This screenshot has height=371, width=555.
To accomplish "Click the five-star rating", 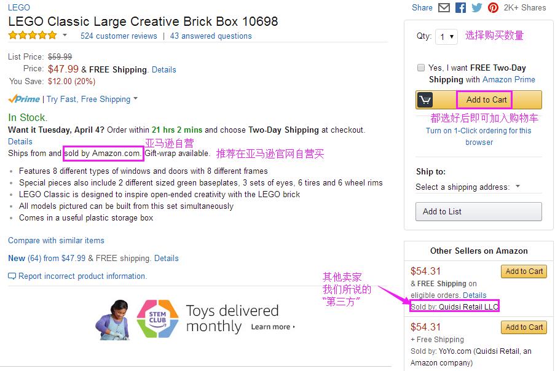I will click(x=33, y=36).
